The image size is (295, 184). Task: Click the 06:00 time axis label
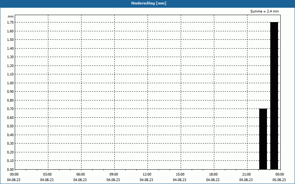80,174
